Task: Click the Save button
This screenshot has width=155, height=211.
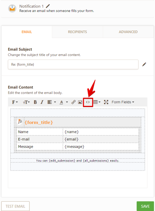Action: point(145,206)
